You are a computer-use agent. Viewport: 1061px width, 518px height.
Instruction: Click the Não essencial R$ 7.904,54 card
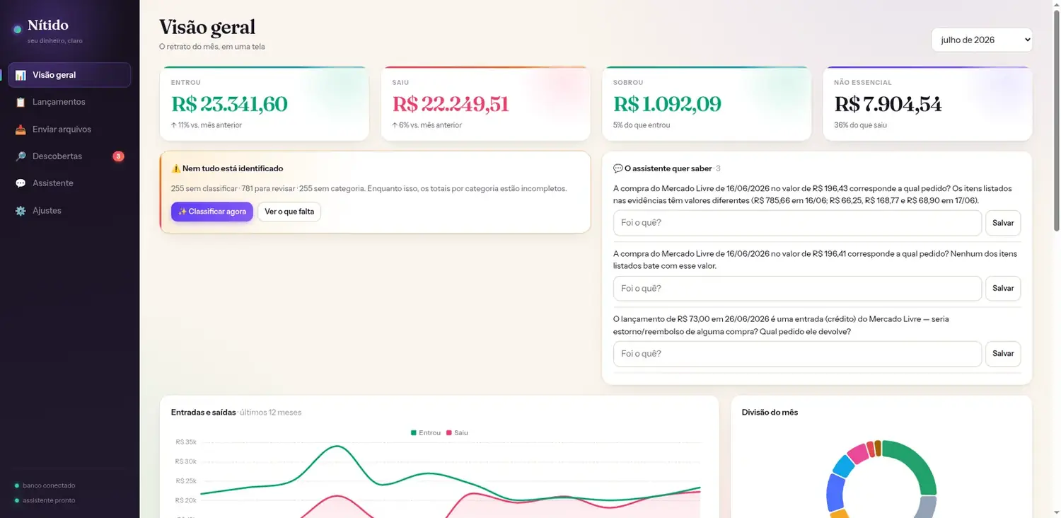(927, 104)
